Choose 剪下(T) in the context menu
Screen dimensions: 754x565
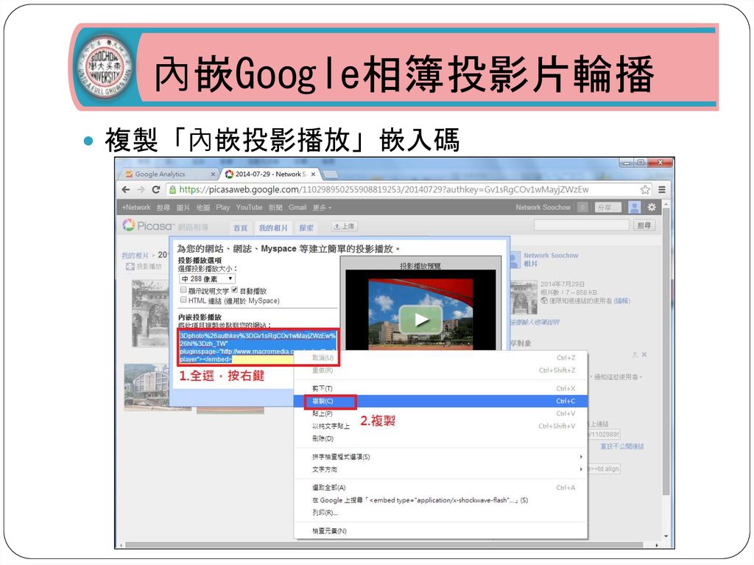coord(440,388)
